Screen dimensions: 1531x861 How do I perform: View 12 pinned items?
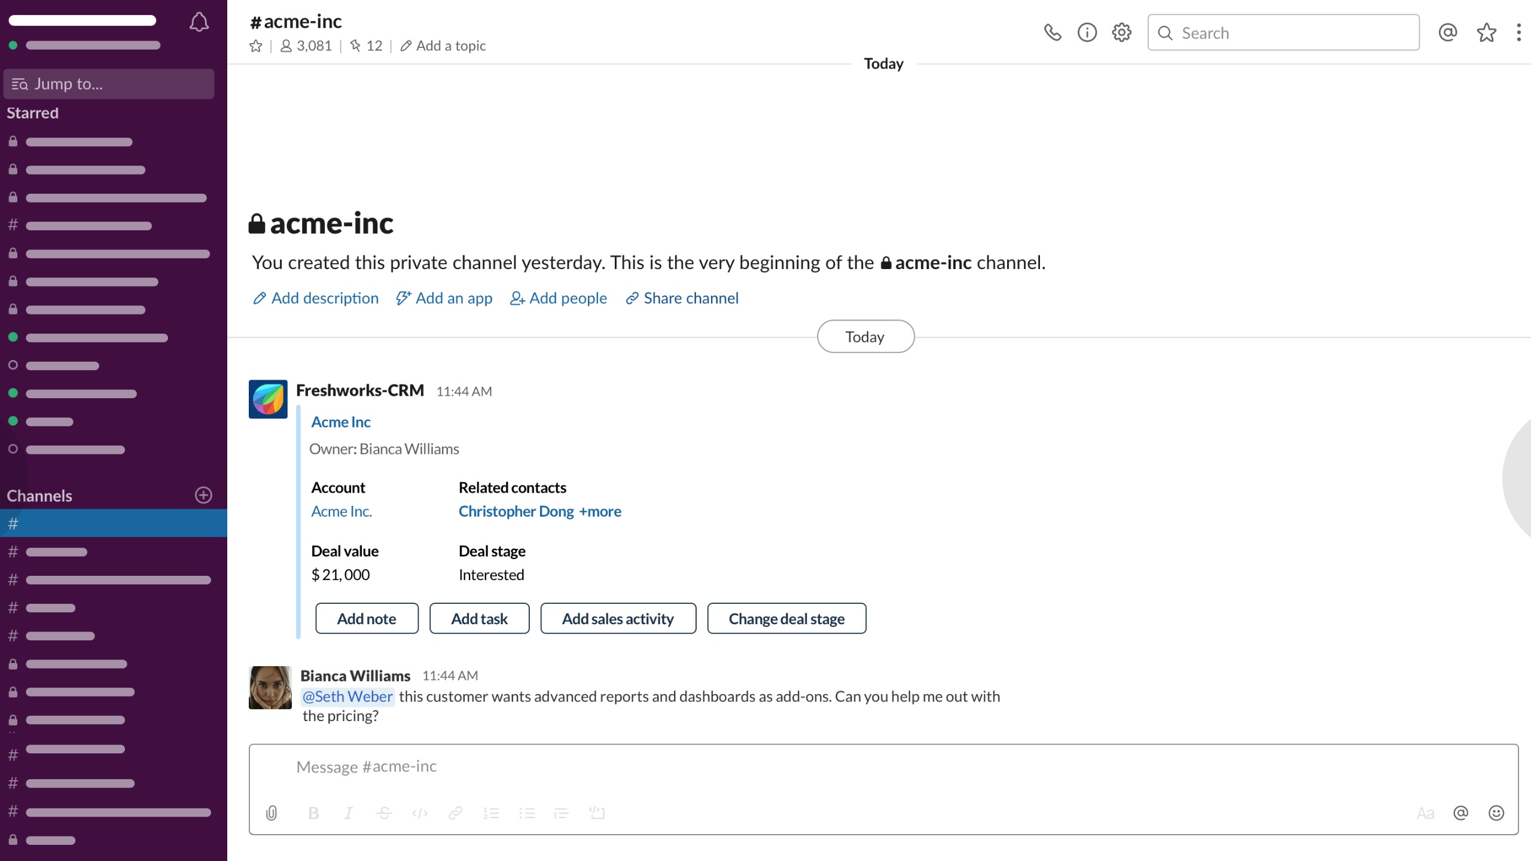coord(366,46)
